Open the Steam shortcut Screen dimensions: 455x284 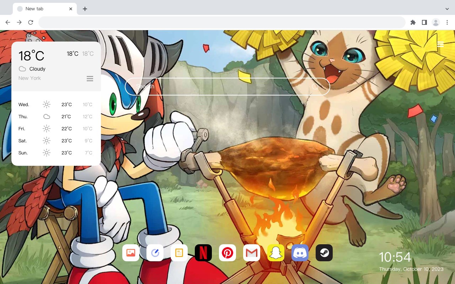pos(324,253)
